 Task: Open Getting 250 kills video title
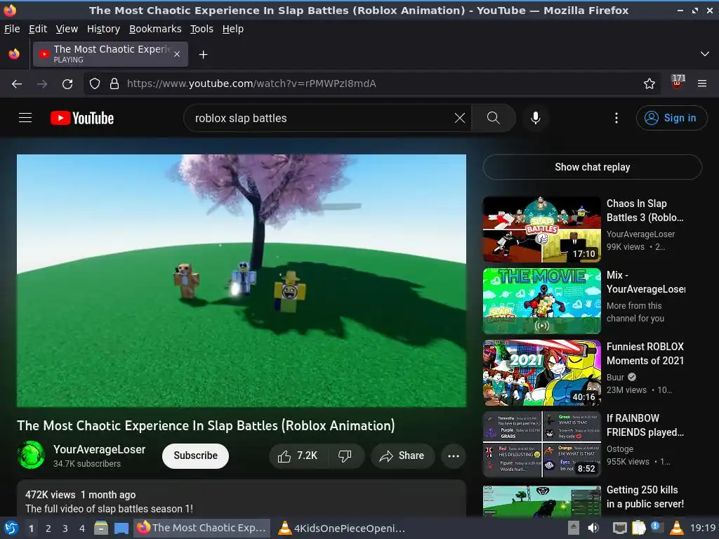click(645, 497)
